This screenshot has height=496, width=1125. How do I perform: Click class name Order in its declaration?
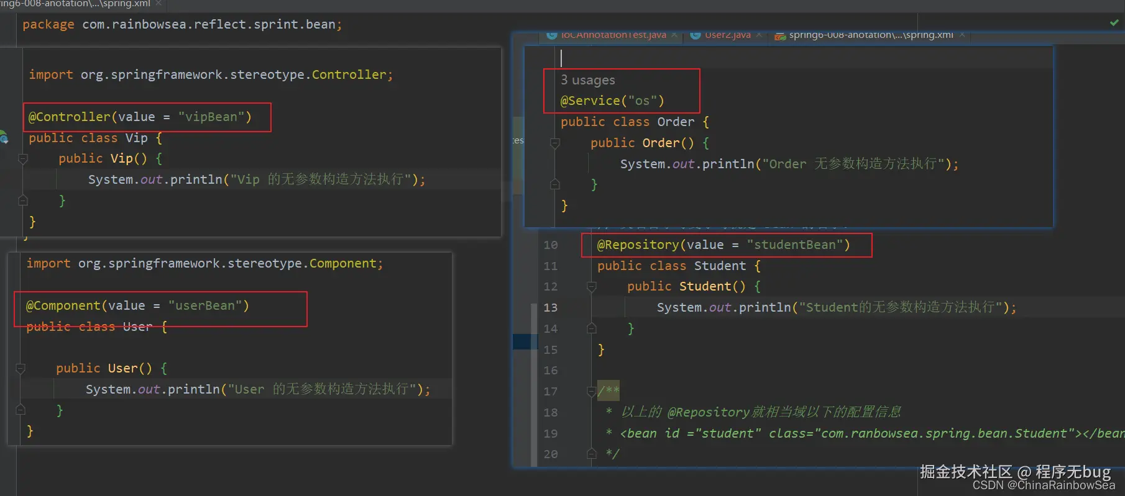(676, 122)
